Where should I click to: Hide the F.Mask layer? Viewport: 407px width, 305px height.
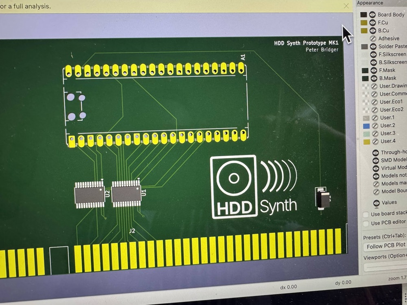373,70
